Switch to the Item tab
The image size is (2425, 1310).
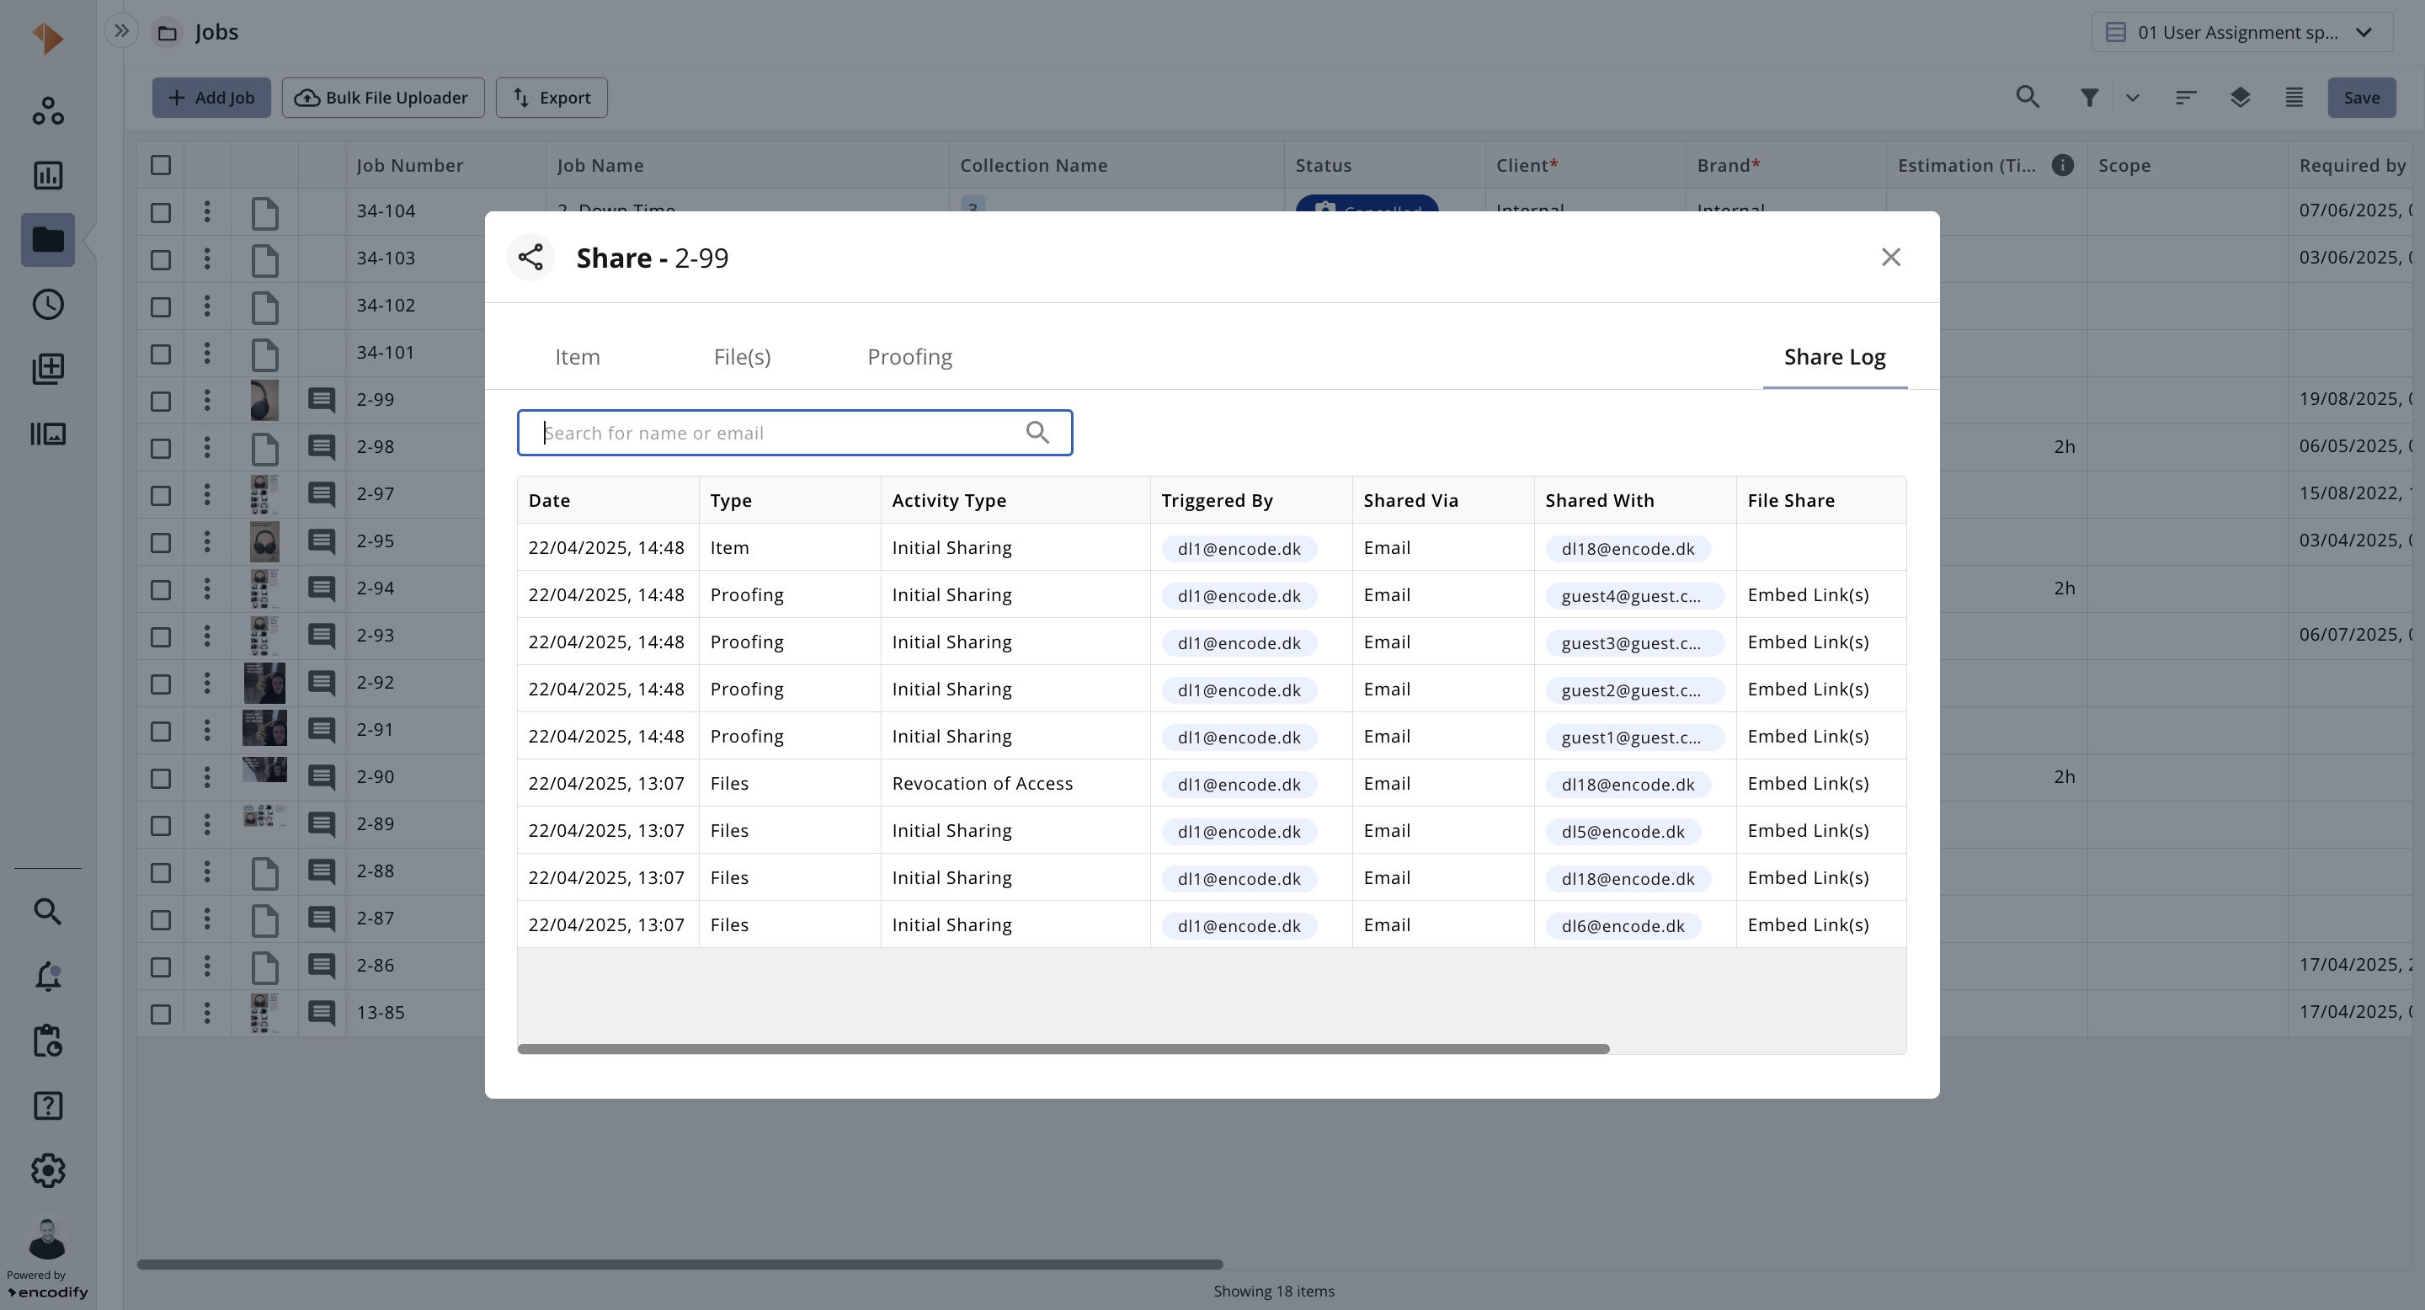click(x=577, y=357)
